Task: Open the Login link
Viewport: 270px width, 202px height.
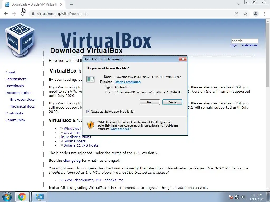Action: pos(234,45)
